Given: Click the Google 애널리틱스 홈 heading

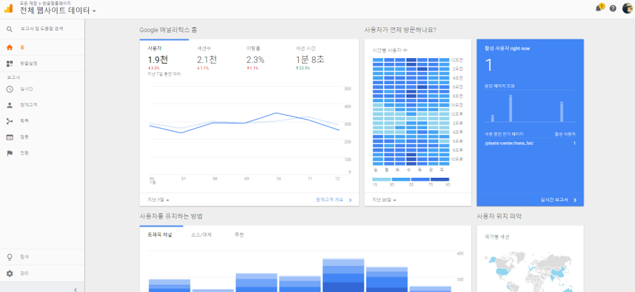Looking at the screenshot, I should coord(169,30).
